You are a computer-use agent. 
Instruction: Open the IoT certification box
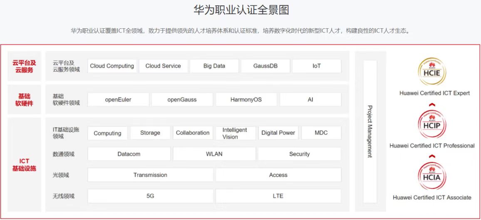coord(317,66)
